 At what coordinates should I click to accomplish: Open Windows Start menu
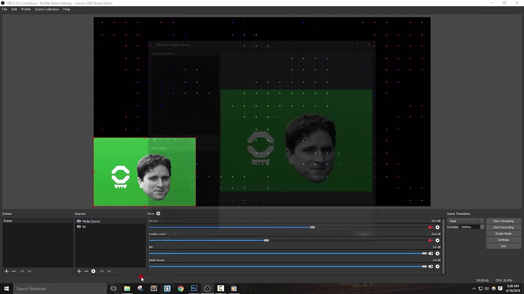coord(6,289)
